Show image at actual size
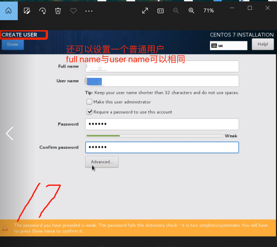Screen dimensions: 277x247 (x=161, y=11)
